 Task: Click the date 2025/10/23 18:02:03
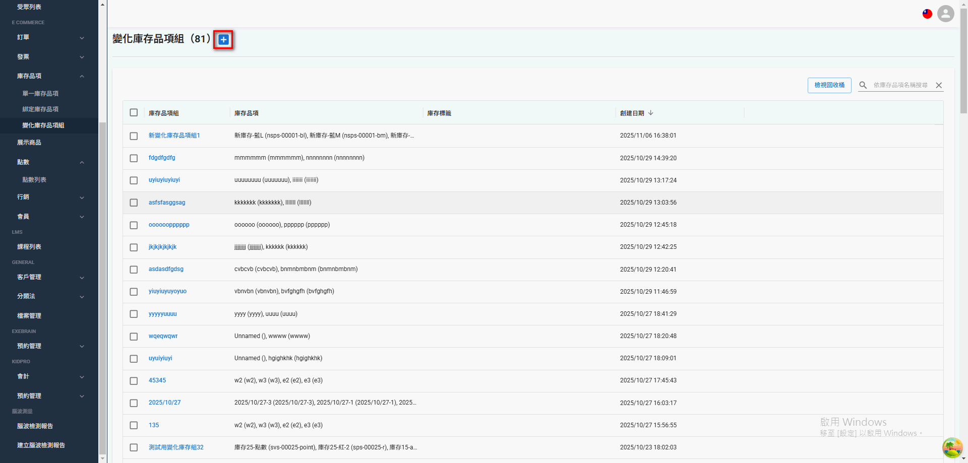click(648, 447)
